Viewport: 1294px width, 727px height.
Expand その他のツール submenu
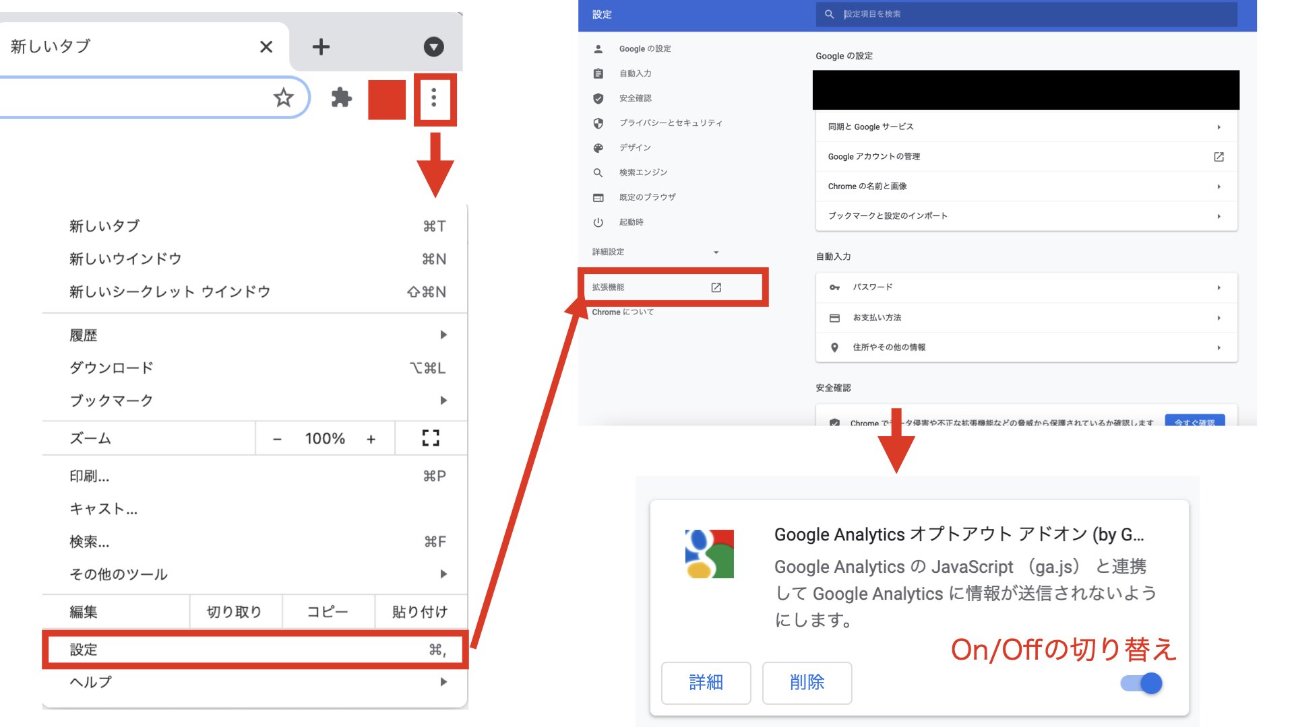point(255,574)
